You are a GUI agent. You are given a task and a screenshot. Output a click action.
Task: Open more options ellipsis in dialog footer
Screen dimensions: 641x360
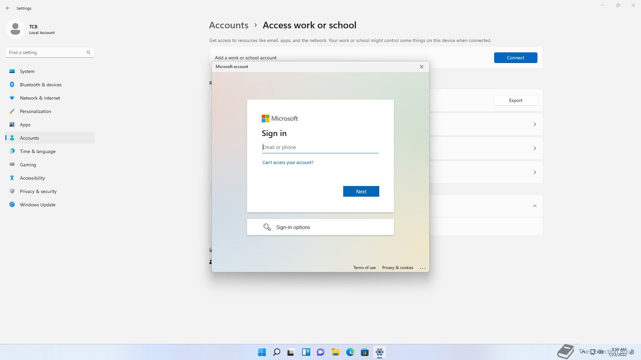422,268
